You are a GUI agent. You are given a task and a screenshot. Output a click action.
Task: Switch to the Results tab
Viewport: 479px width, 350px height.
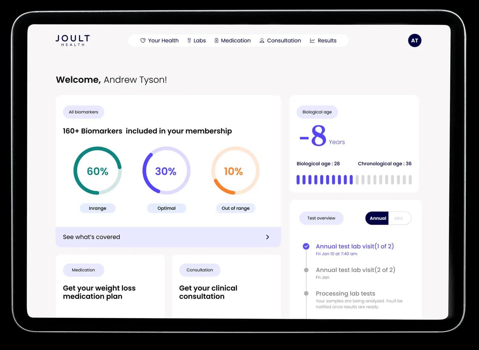tap(326, 40)
